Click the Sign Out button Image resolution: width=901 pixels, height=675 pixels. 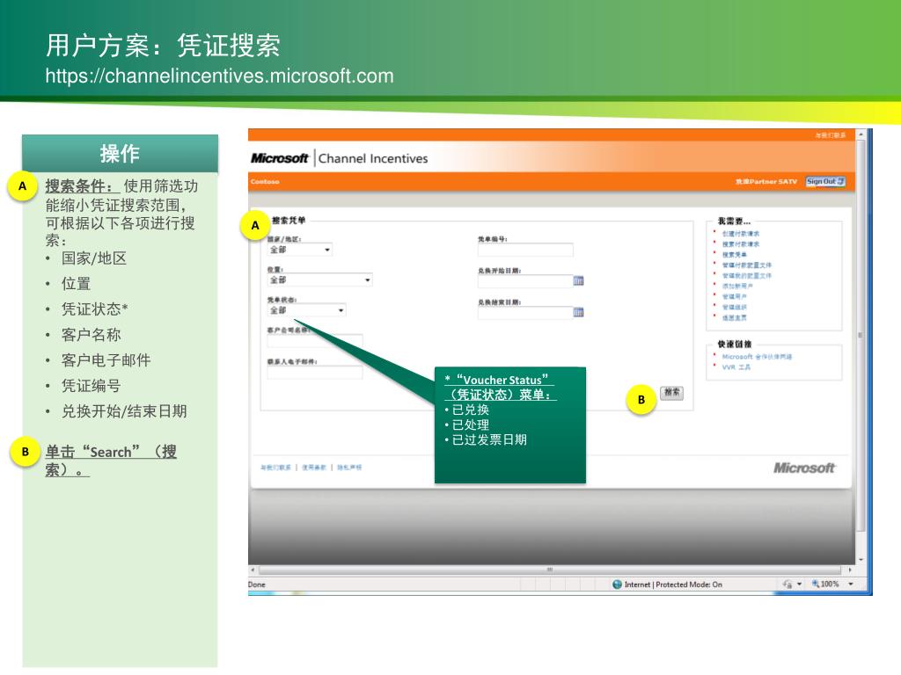pyautogui.click(x=825, y=181)
